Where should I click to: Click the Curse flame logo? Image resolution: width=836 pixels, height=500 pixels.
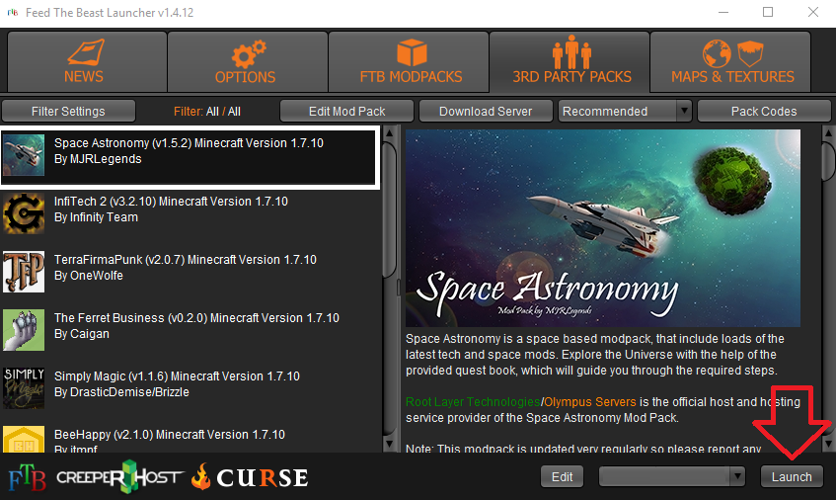tap(250, 476)
